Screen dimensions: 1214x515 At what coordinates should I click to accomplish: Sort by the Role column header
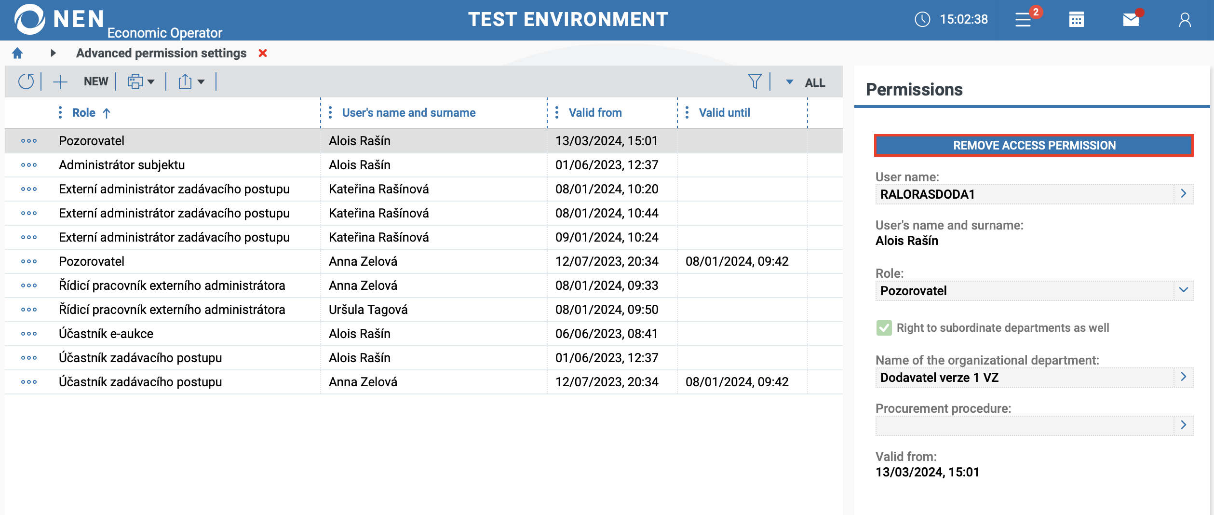point(84,113)
